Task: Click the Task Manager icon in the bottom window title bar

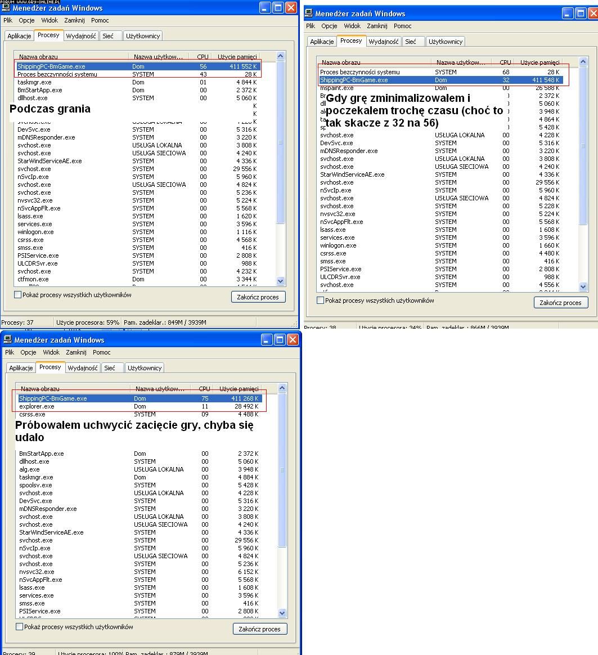Action: [7, 340]
